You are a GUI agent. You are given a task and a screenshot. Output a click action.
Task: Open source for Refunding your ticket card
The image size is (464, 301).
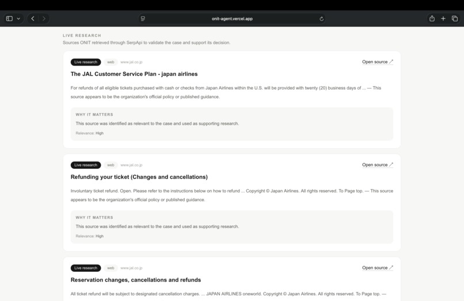click(378, 165)
